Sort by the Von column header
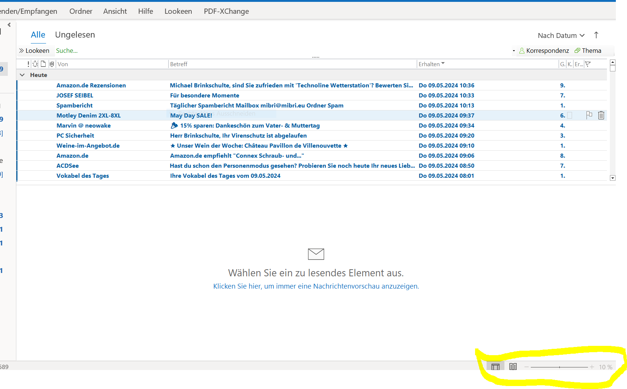Viewport: 627px width, 389px height. pos(112,64)
